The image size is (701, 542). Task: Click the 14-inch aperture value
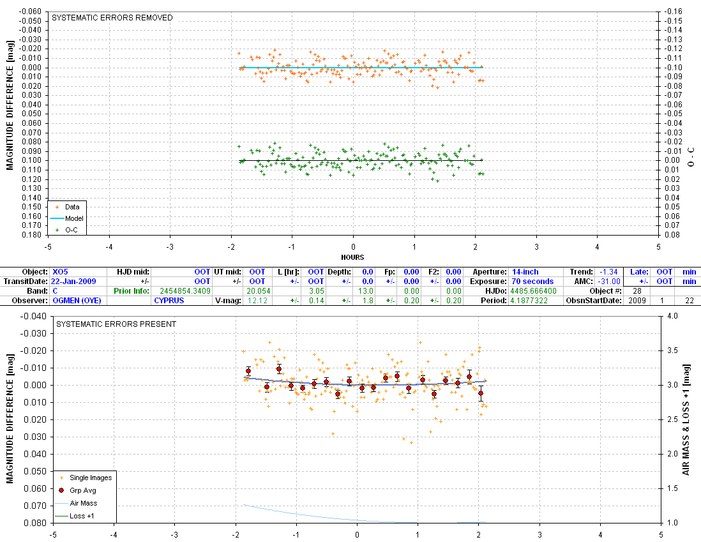coord(525,272)
